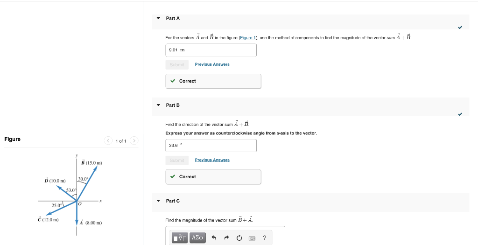The height and width of the screenshot is (245, 478).
Task: Click the Part B Submit button
Action: 176,160
